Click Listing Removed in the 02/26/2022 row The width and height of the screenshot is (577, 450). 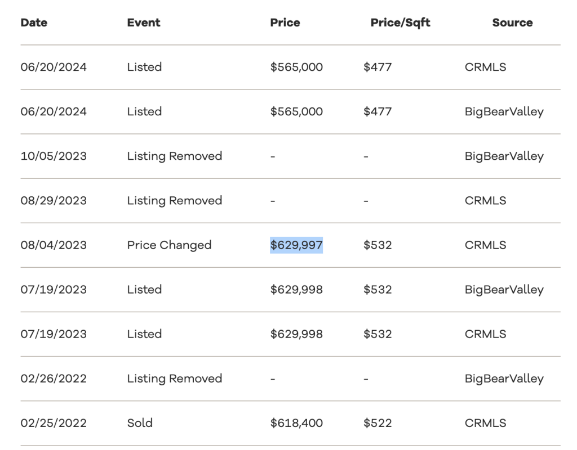pyautogui.click(x=175, y=379)
